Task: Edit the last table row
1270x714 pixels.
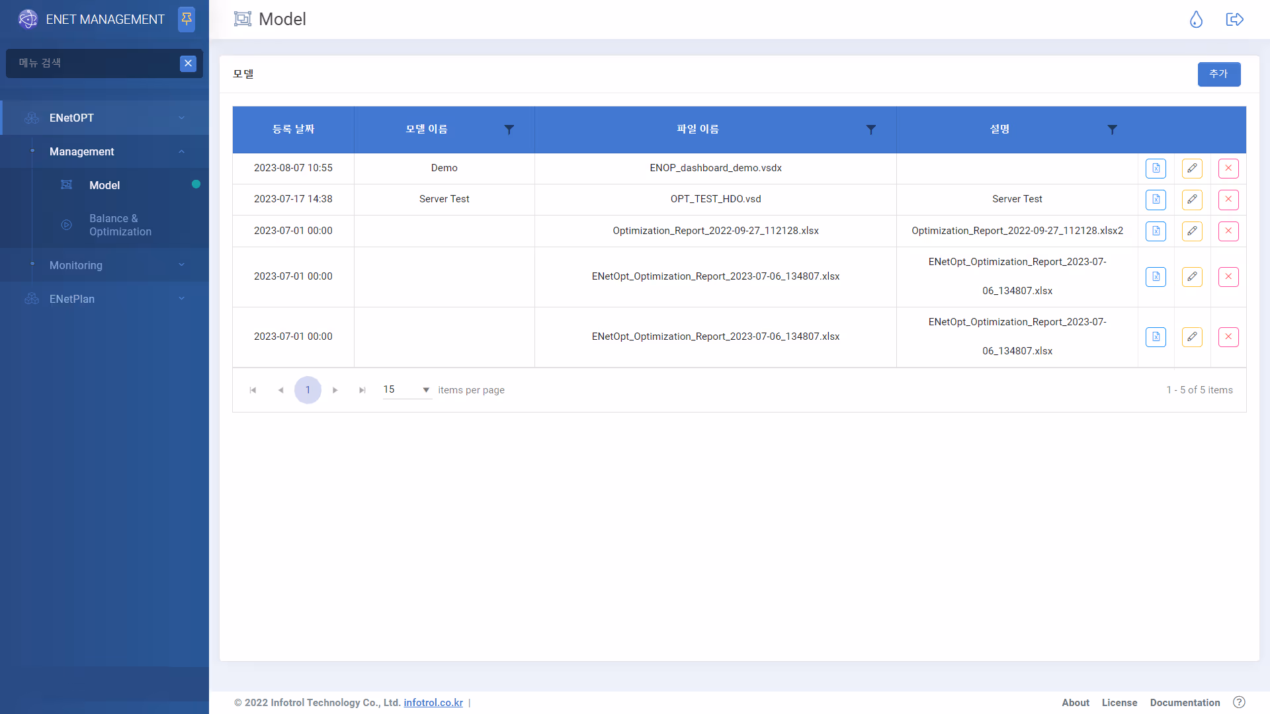Action: coord(1192,337)
